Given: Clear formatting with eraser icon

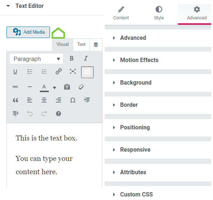Looking at the screenshot, I should [x=81, y=87].
